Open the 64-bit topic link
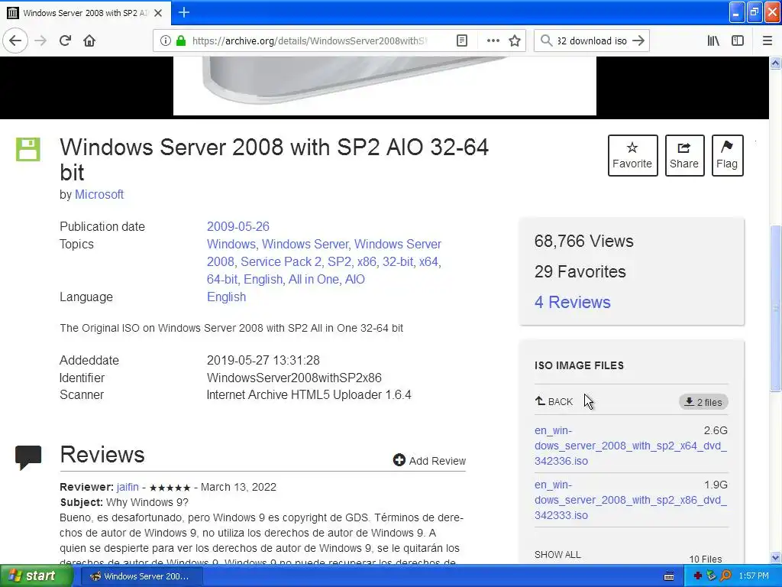This screenshot has height=587, width=782. [222, 279]
